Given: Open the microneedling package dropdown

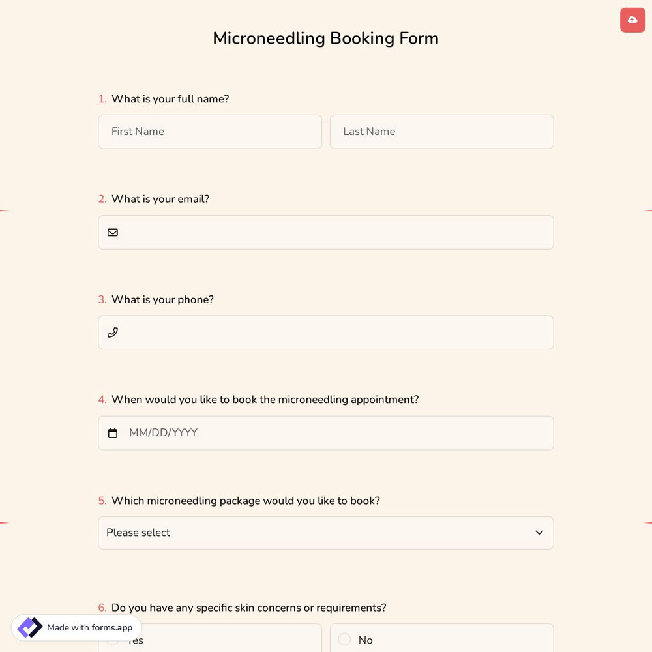Looking at the screenshot, I should click(326, 533).
